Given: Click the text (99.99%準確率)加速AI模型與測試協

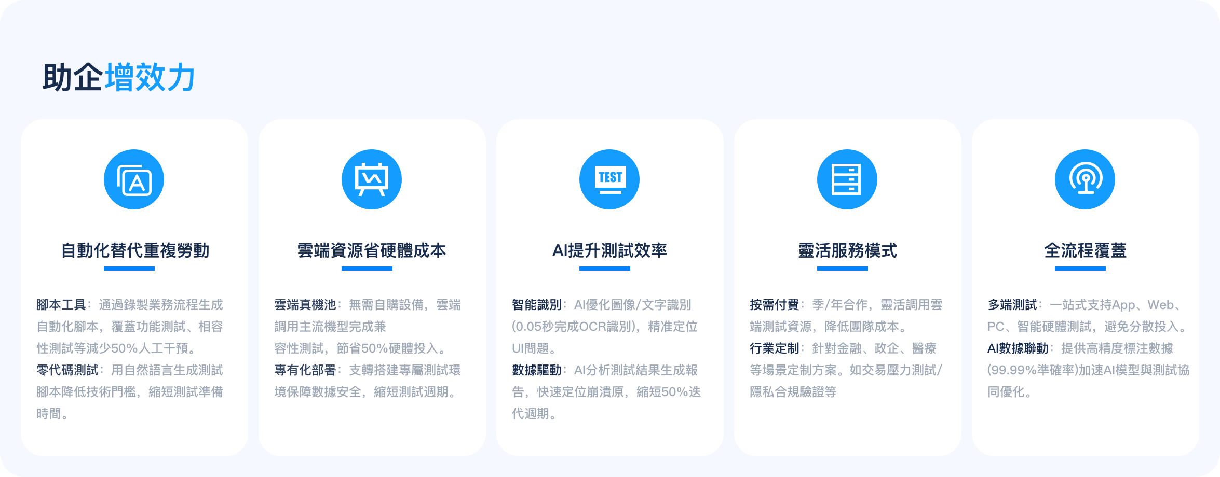Looking at the screenshot, I should coord(1089,370).
